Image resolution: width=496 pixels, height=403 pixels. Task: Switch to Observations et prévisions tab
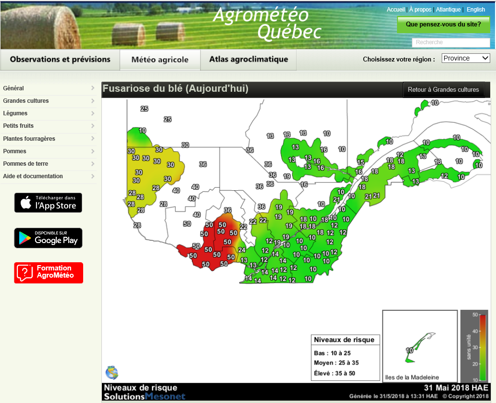60,60
